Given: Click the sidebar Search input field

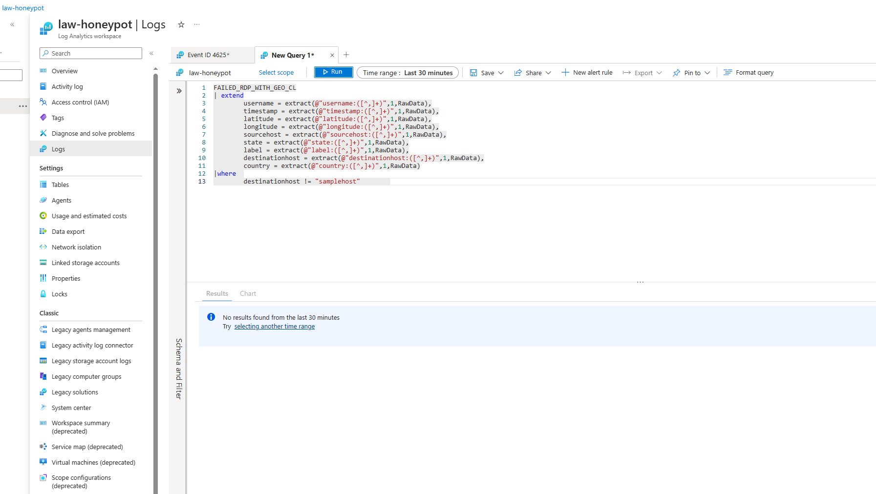Looking at the screenshot, I should pos(91,53).
